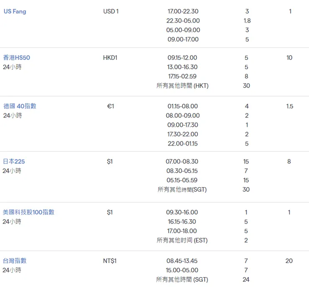This screenshot has height=291, width=309.
Task: Click the 台灣指數 link
Action: coord(15,261)
